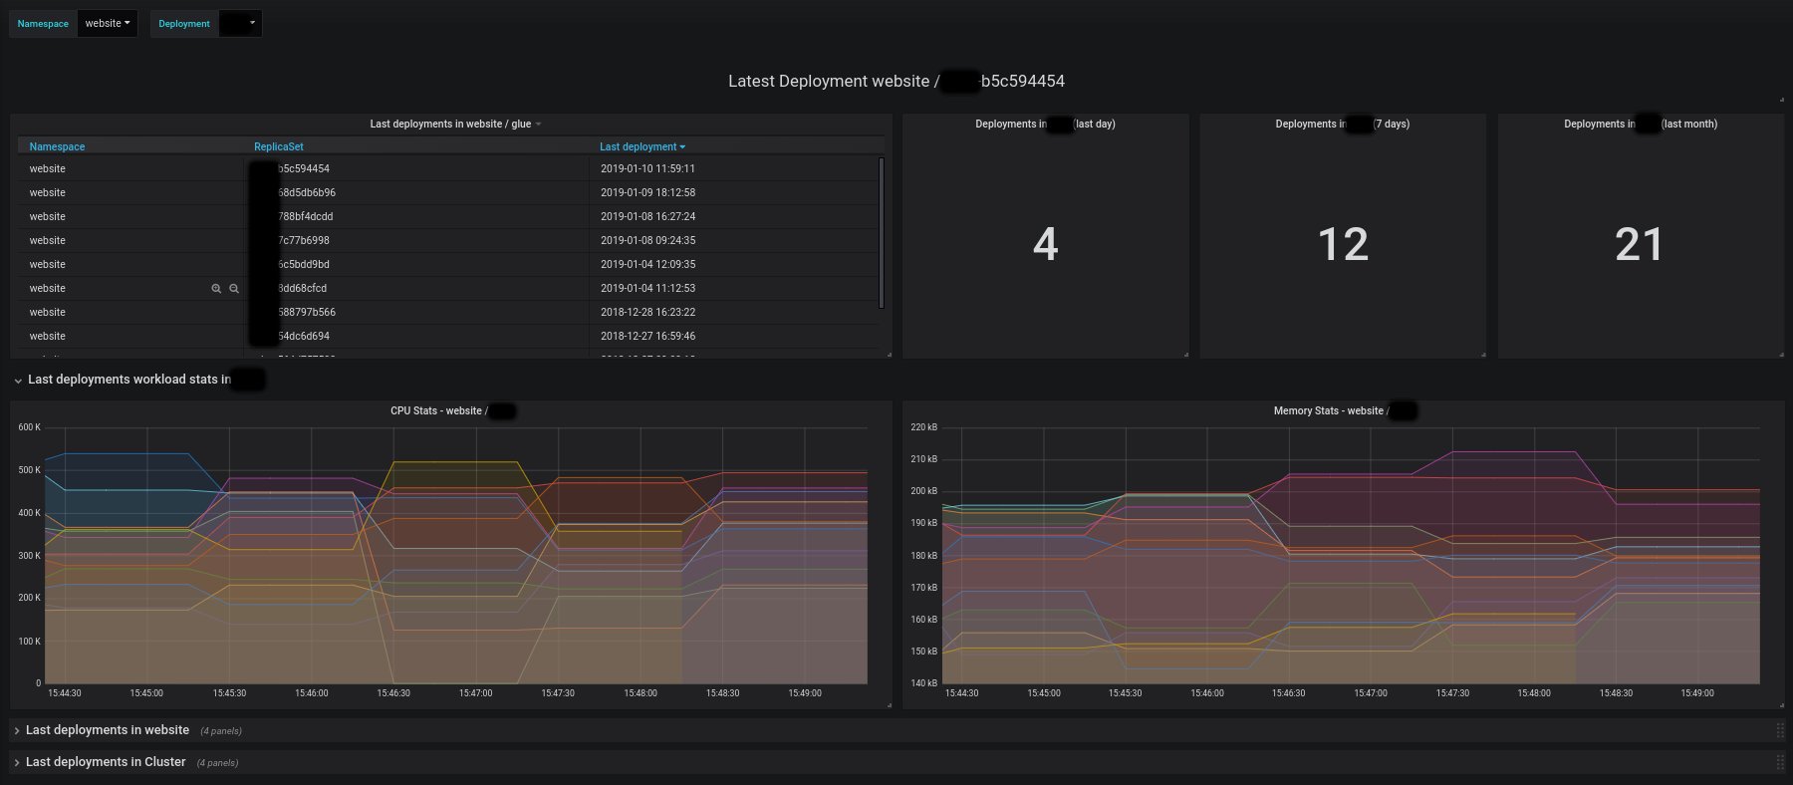1793x785 pixels.
Task: Sort table by ReplicaSet column header
Action: pos(279,147)
